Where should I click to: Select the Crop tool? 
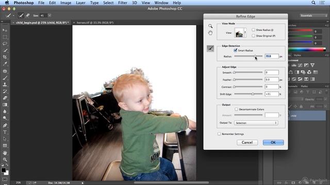[x=5, y=57]
